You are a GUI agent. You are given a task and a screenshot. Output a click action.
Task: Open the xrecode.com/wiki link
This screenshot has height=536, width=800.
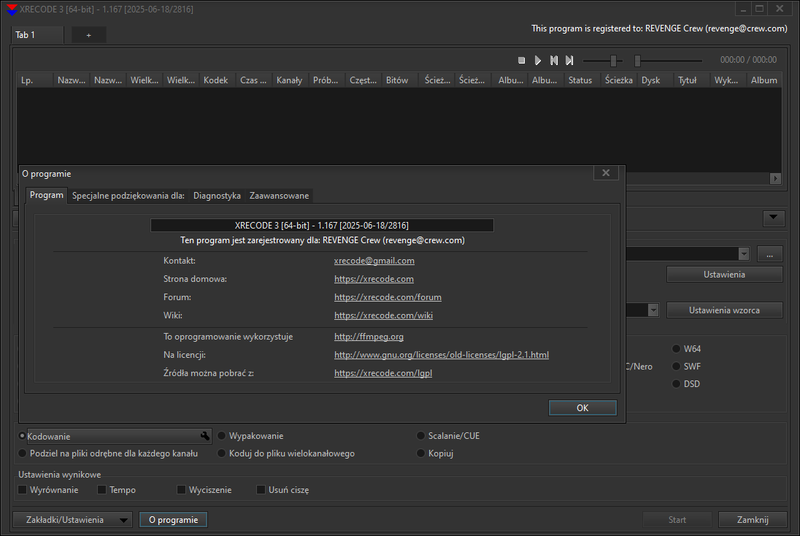383,315
